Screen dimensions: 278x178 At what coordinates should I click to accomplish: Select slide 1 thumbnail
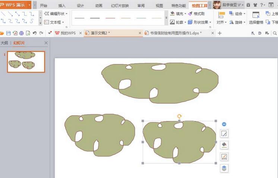coord(26,62)
